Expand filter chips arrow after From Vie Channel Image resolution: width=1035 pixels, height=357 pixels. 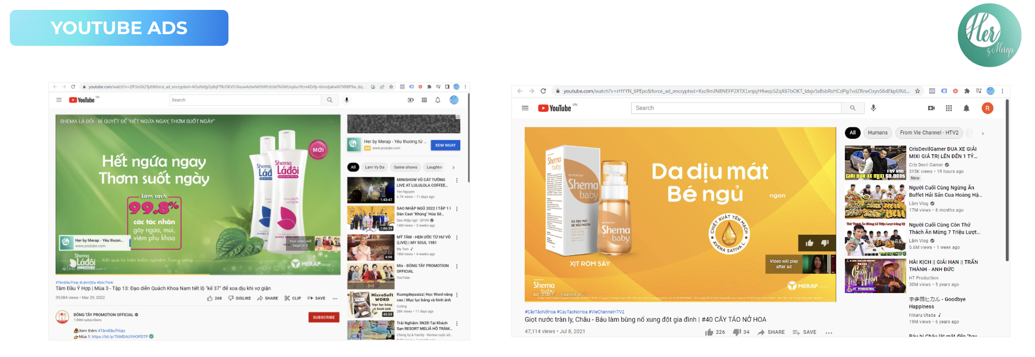click(x=983, y=133)
